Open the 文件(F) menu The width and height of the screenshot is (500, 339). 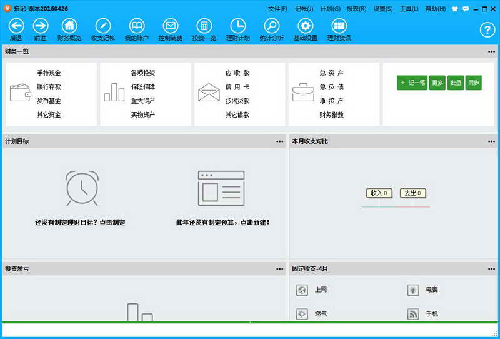pyautogui.click(x=277, y=9)
